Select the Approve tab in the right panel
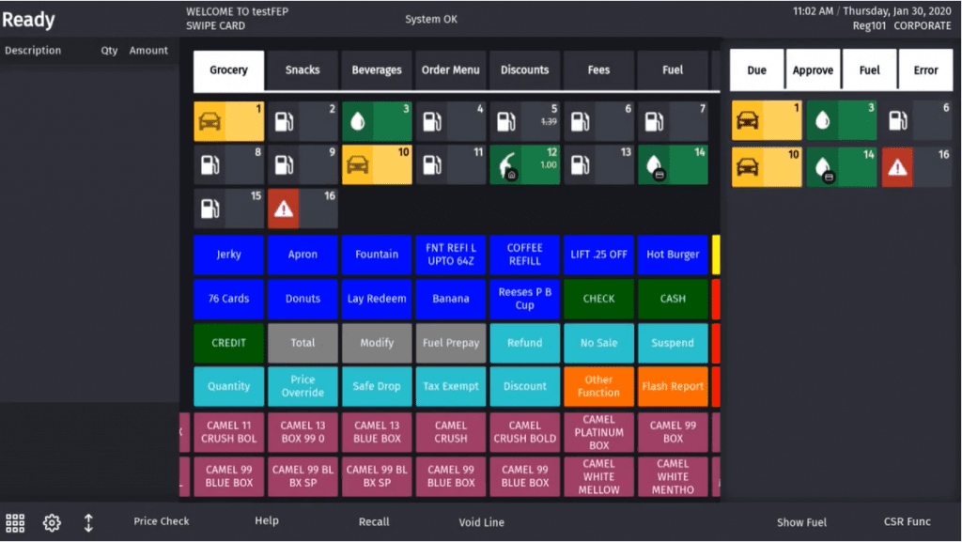 click(813, 70)
